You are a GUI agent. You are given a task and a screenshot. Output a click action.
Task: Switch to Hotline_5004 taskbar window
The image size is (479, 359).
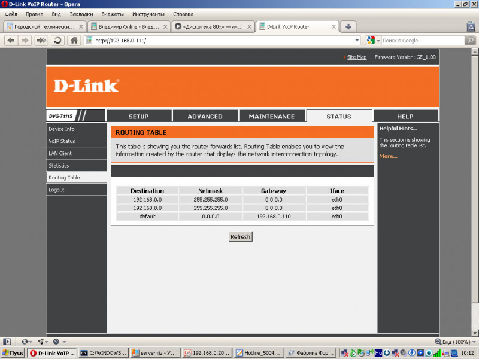259,353
